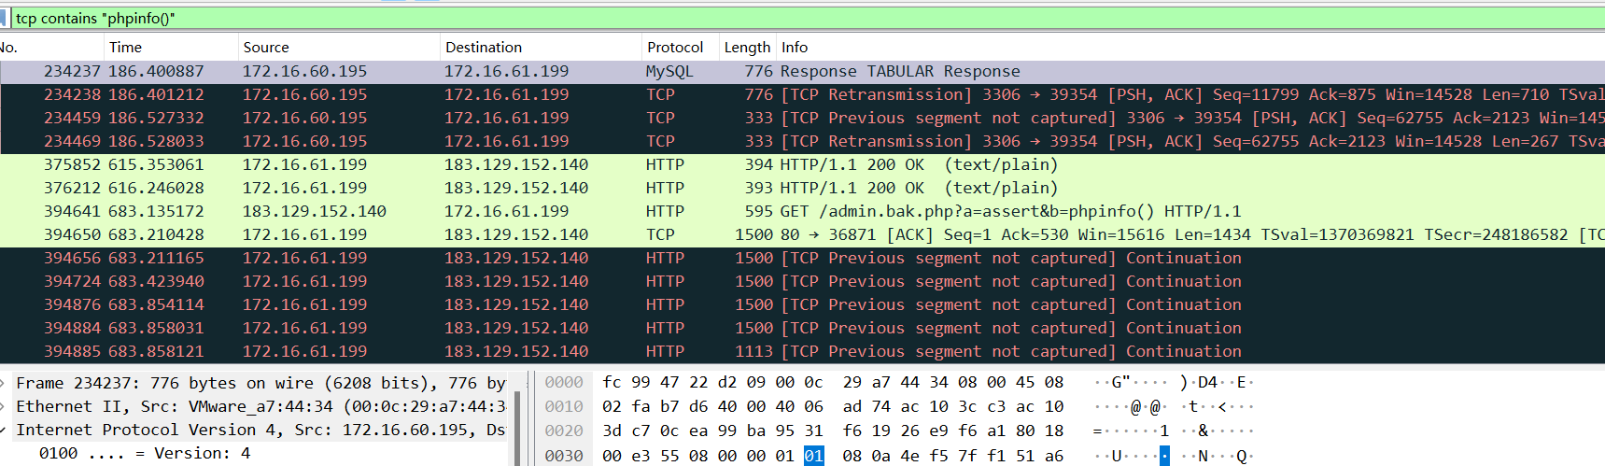
Task: Click length value 595 in the GET row
Action: 759,211
